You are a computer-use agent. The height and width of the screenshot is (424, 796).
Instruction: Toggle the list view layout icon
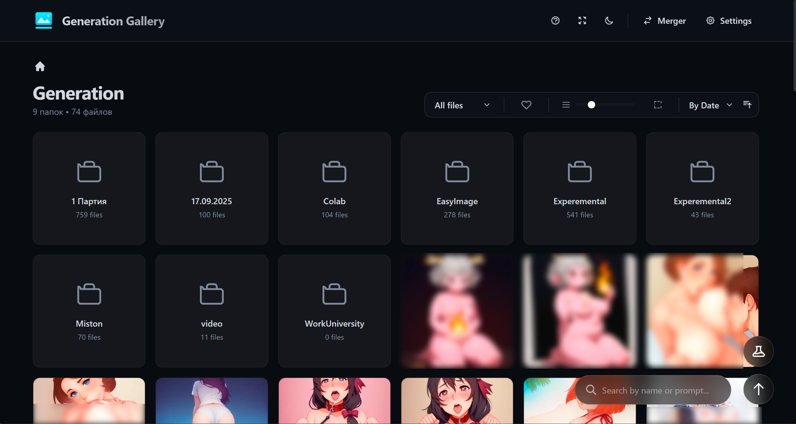pos(566,105)
